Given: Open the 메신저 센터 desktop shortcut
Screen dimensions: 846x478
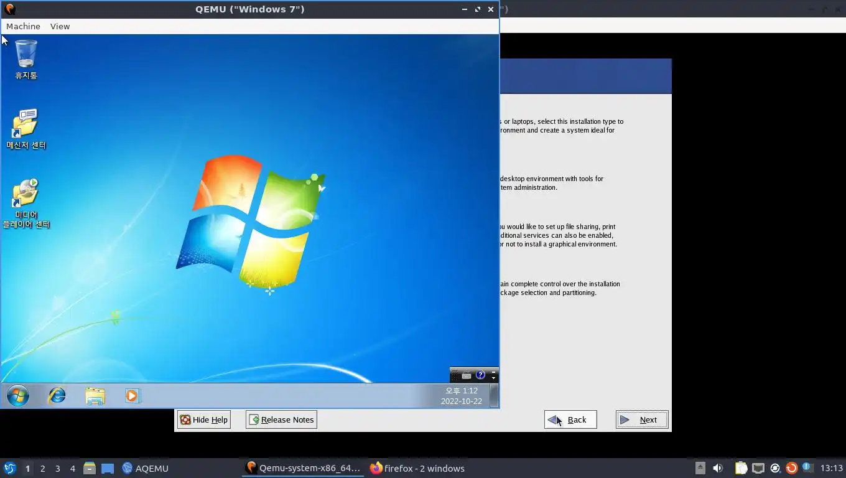Looking at the screenshot, I should click(26, 129).
